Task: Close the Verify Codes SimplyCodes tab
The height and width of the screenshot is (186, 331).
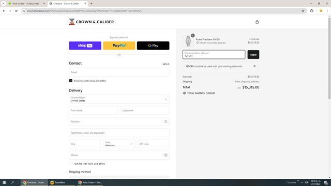Action: (44, 4)
